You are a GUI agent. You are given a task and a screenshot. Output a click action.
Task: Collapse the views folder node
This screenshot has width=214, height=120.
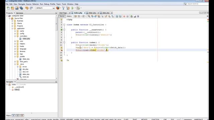click(15, 64)
